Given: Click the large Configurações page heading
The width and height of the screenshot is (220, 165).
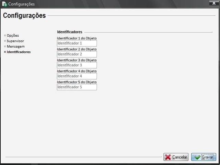Looking at the screenshot, I should tap(24, 16).
